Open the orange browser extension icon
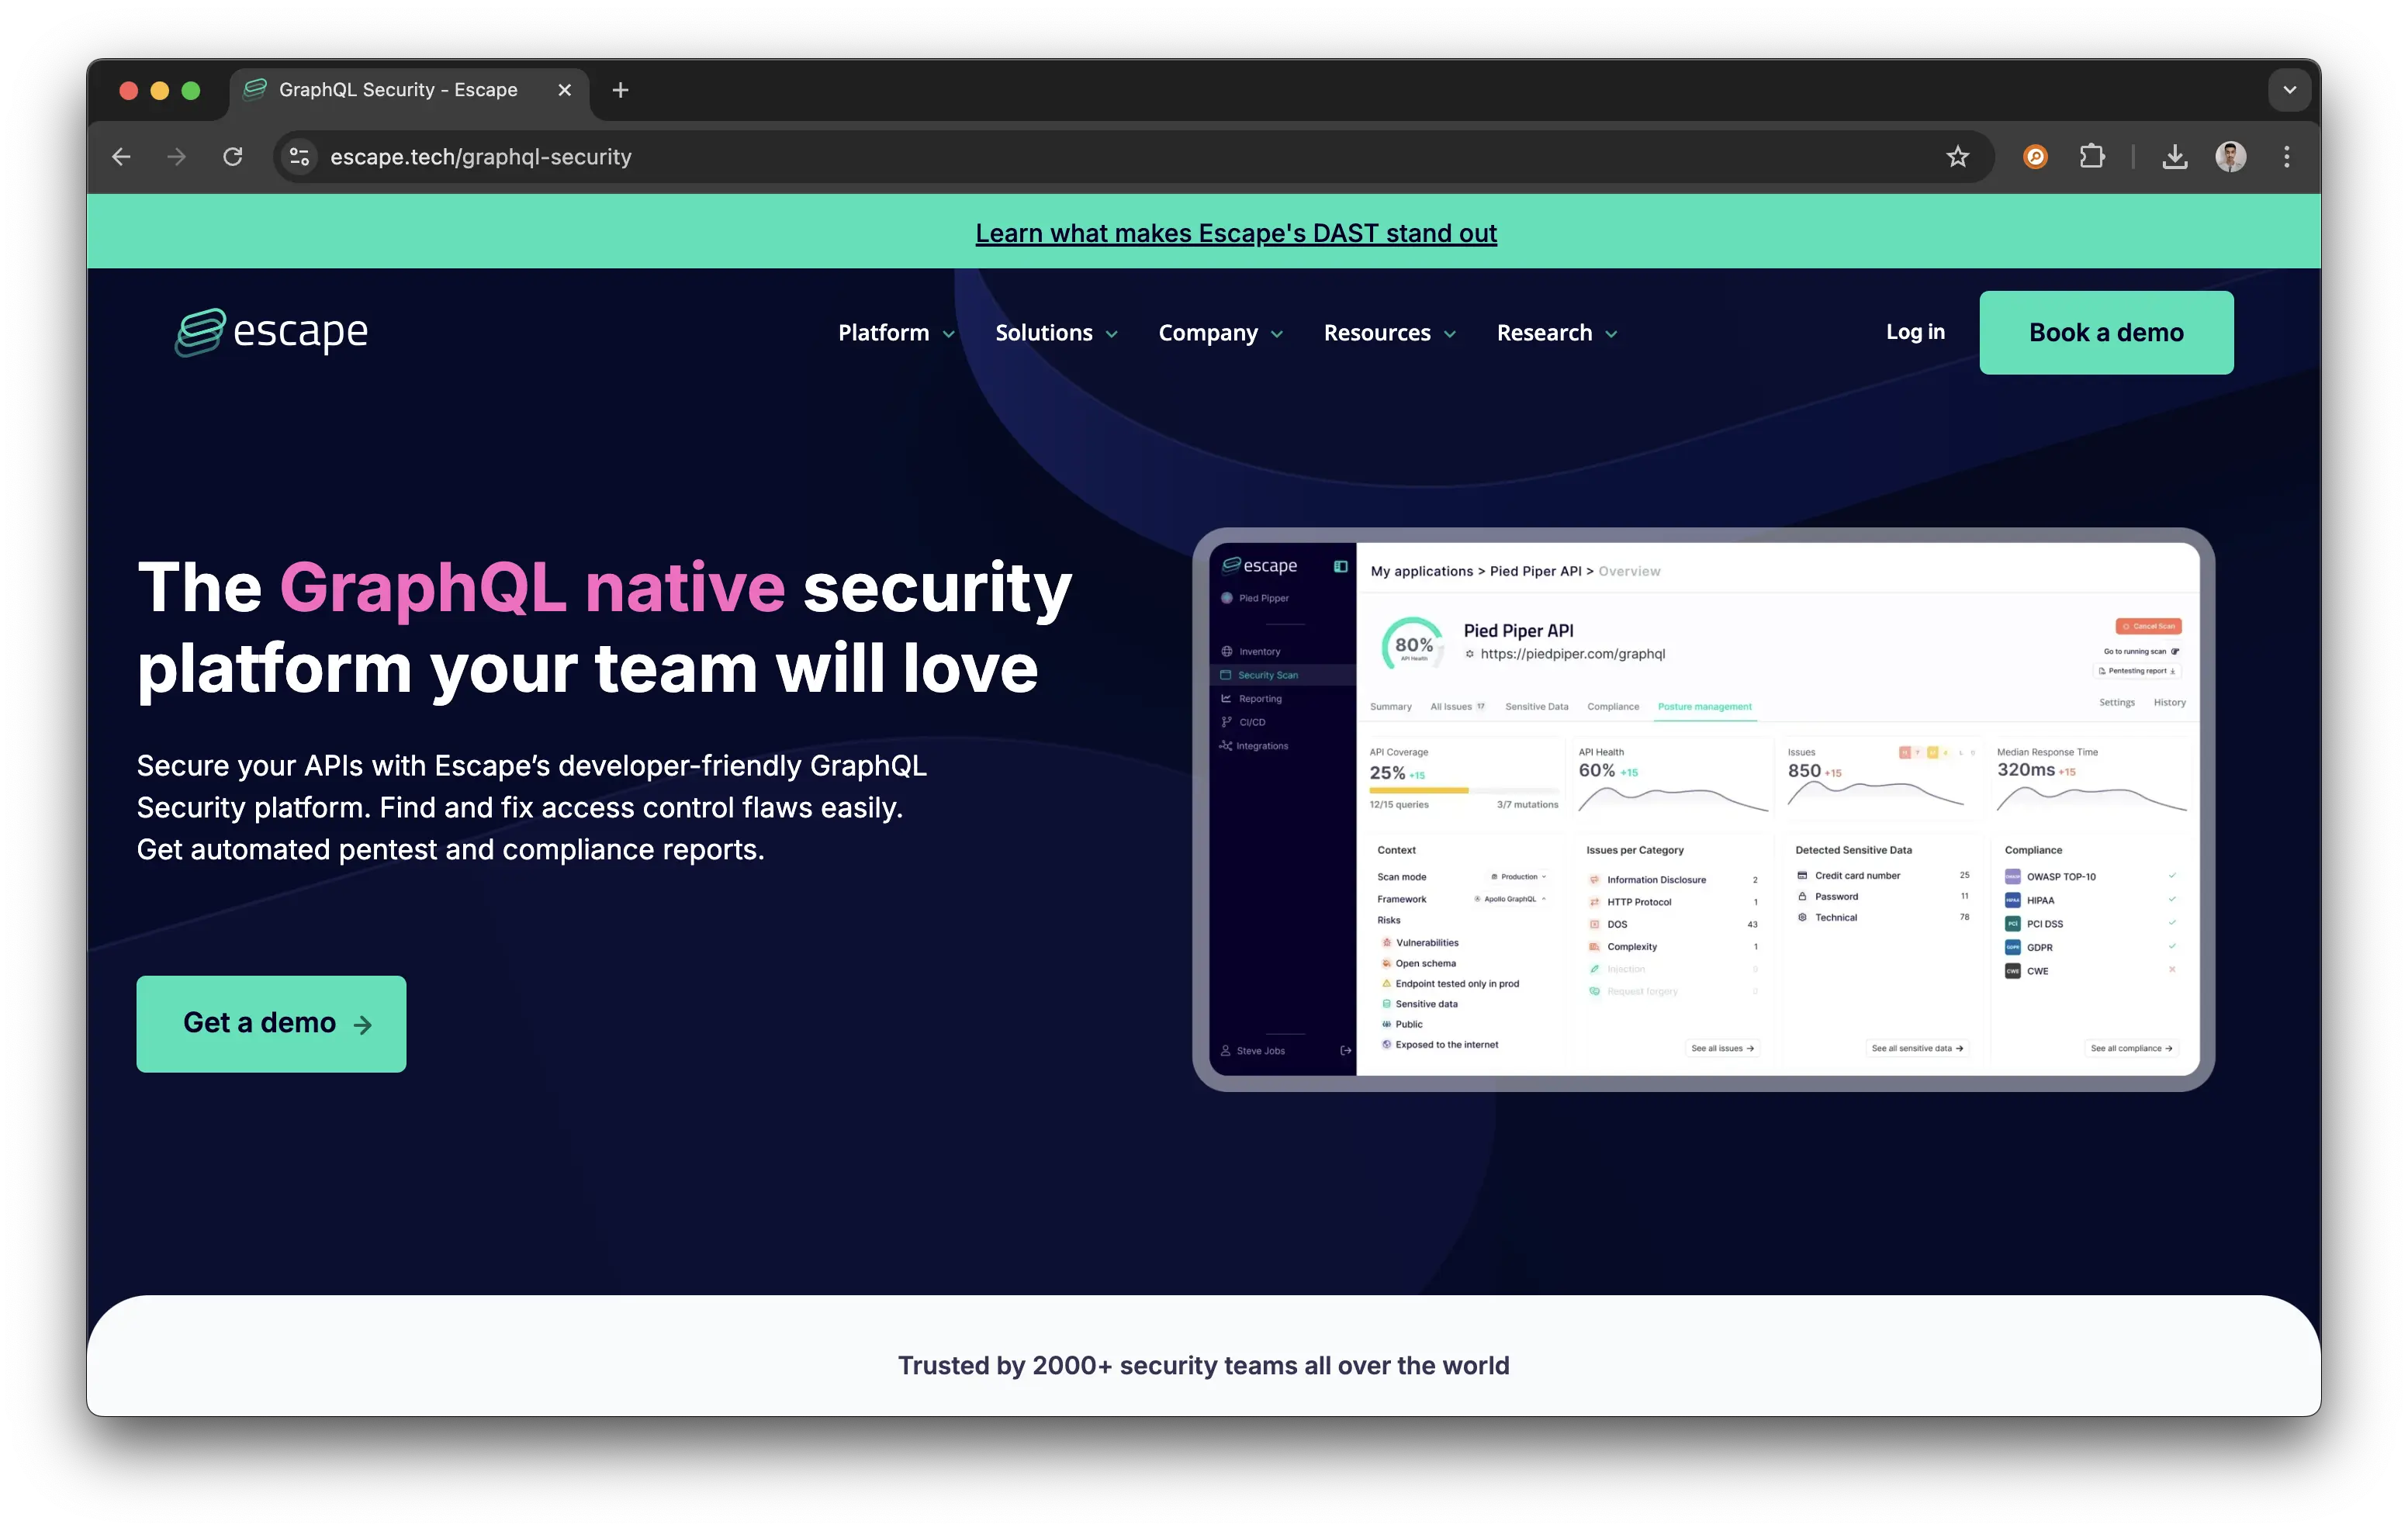 coord(2034,157)
